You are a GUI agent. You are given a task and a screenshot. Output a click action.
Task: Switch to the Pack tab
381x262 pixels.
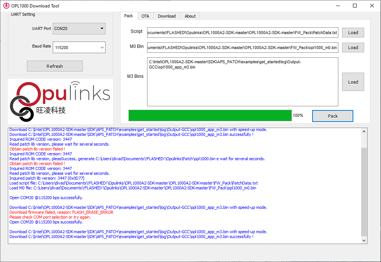point(128,16)
